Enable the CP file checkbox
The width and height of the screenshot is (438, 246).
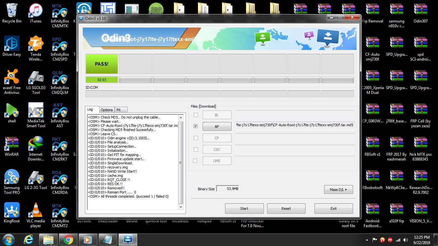[196, 138]
